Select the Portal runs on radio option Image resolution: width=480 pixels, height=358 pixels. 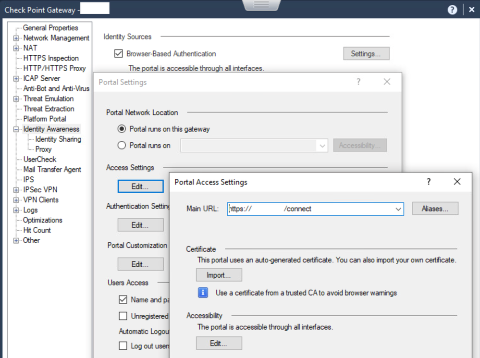pyautogui.click(x=122, y=145)
